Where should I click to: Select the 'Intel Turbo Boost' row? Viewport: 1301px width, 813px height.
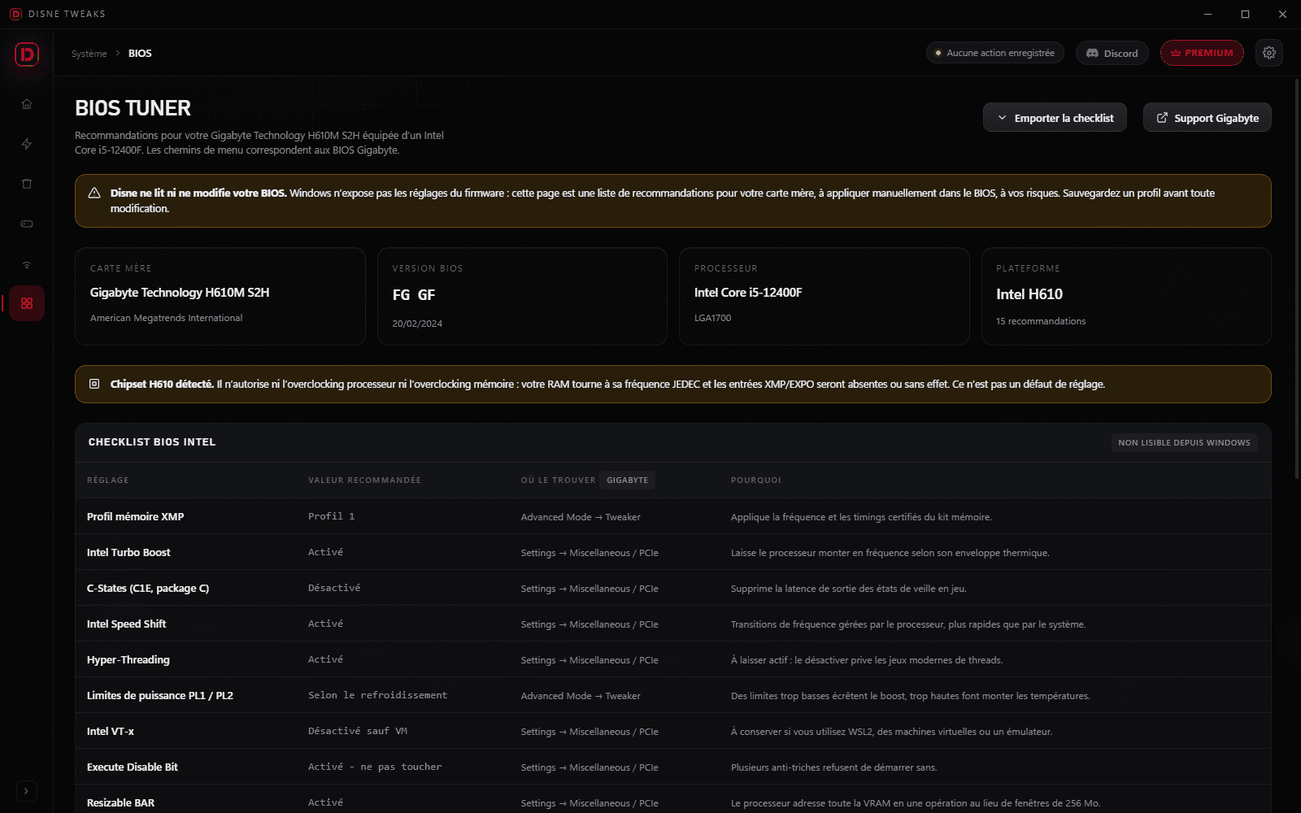672,552
